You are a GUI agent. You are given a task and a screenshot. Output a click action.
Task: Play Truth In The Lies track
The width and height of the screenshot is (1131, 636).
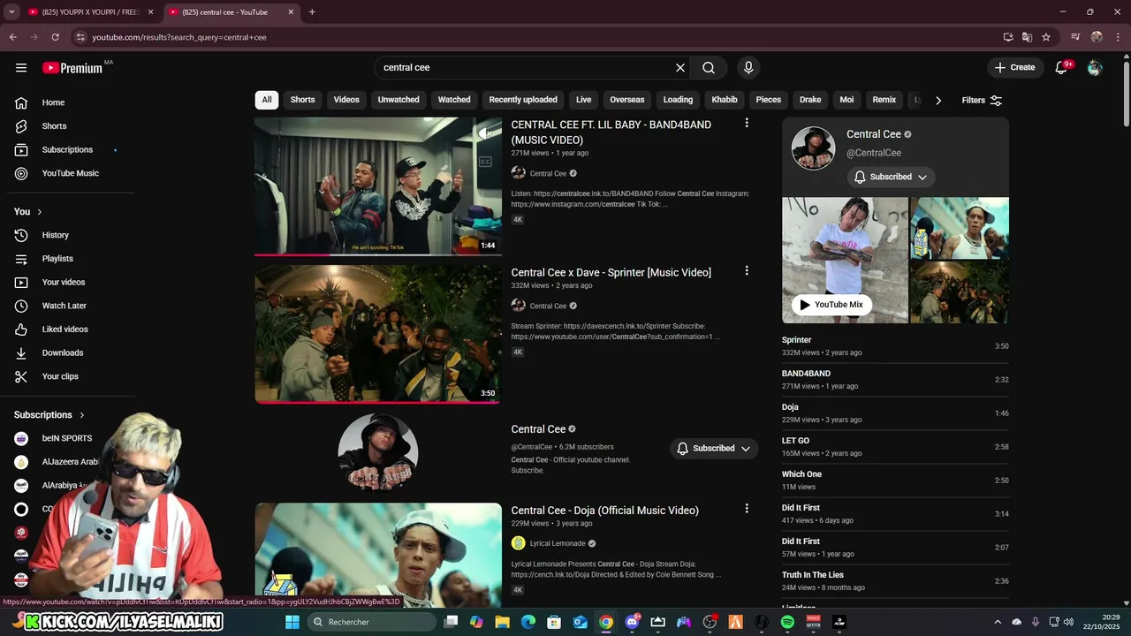[895, 581]
